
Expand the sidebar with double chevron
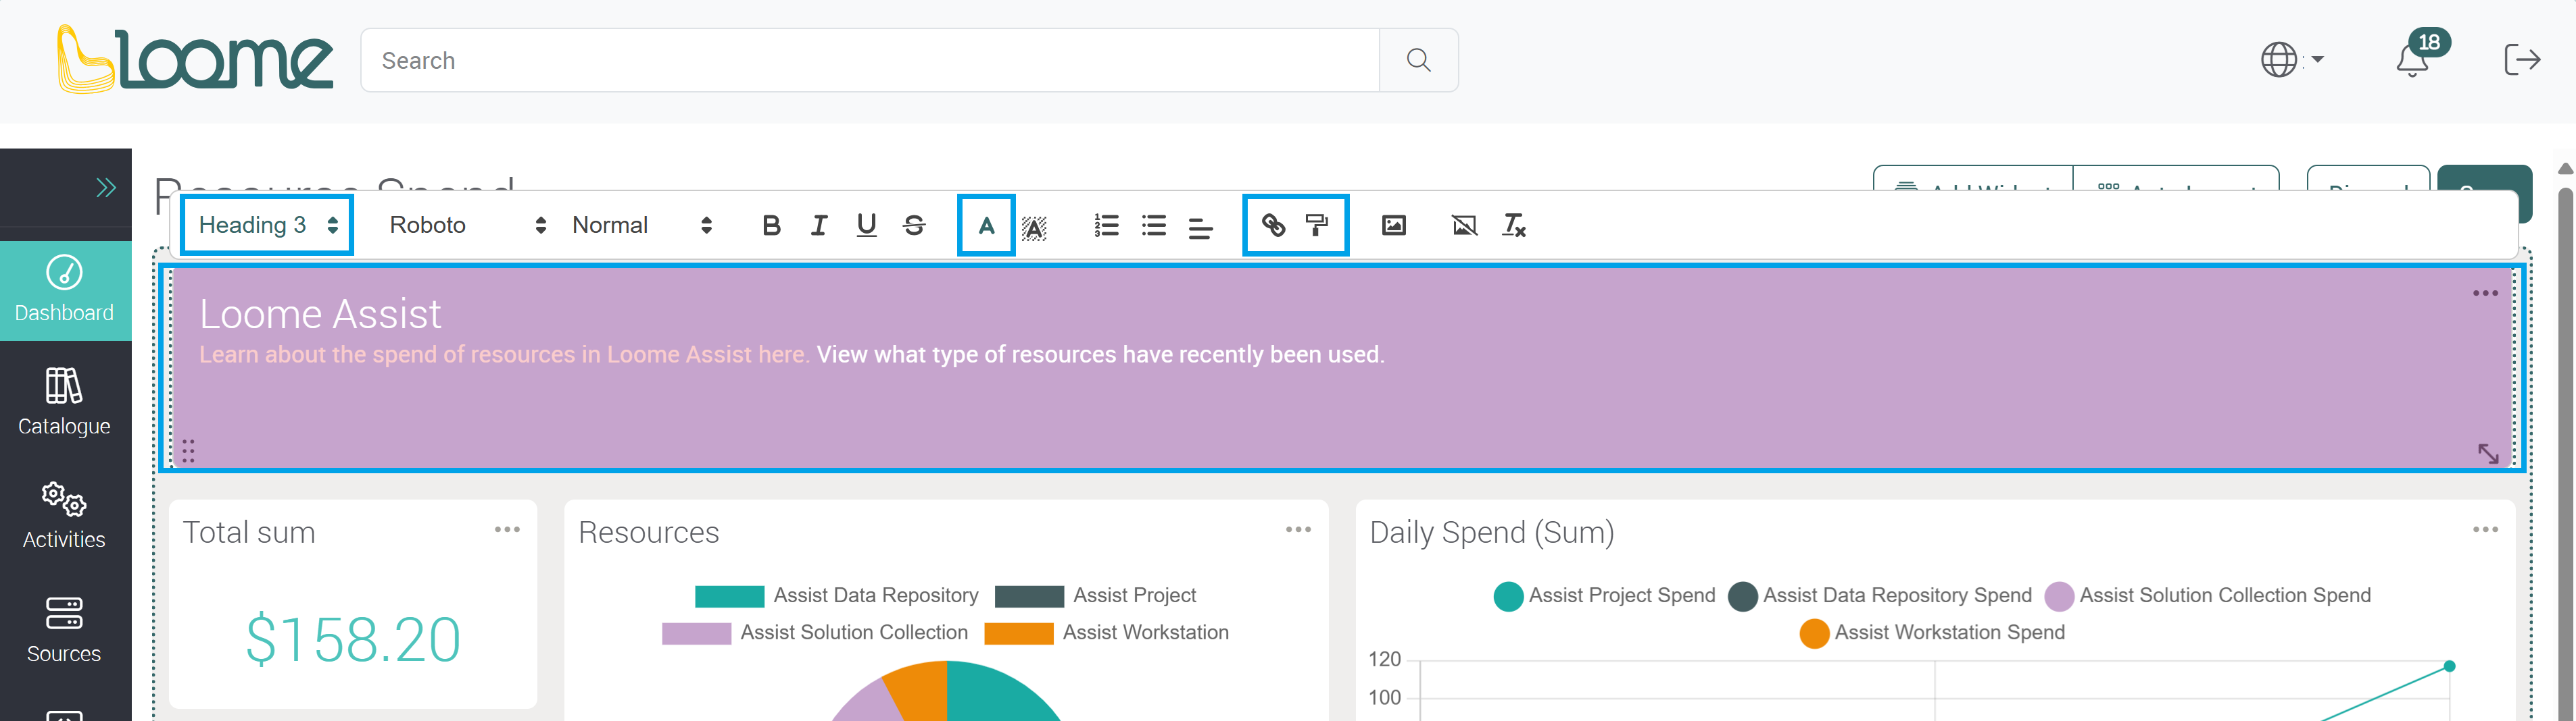point(106,188)
